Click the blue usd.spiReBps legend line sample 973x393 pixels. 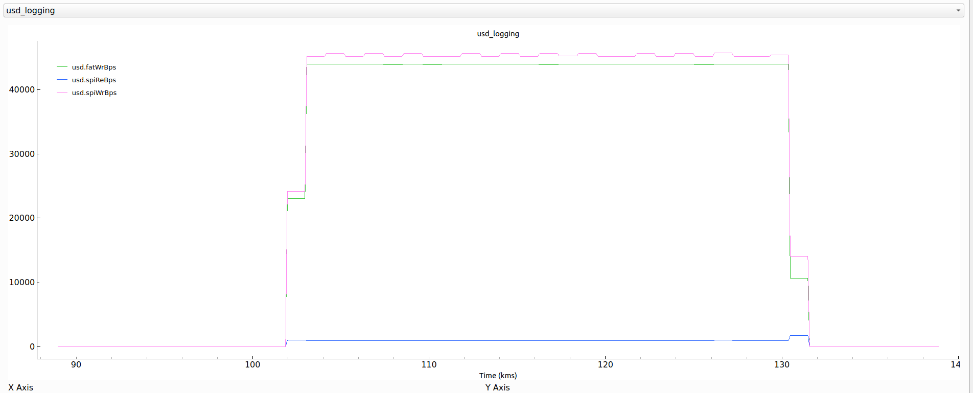point(62,80)
